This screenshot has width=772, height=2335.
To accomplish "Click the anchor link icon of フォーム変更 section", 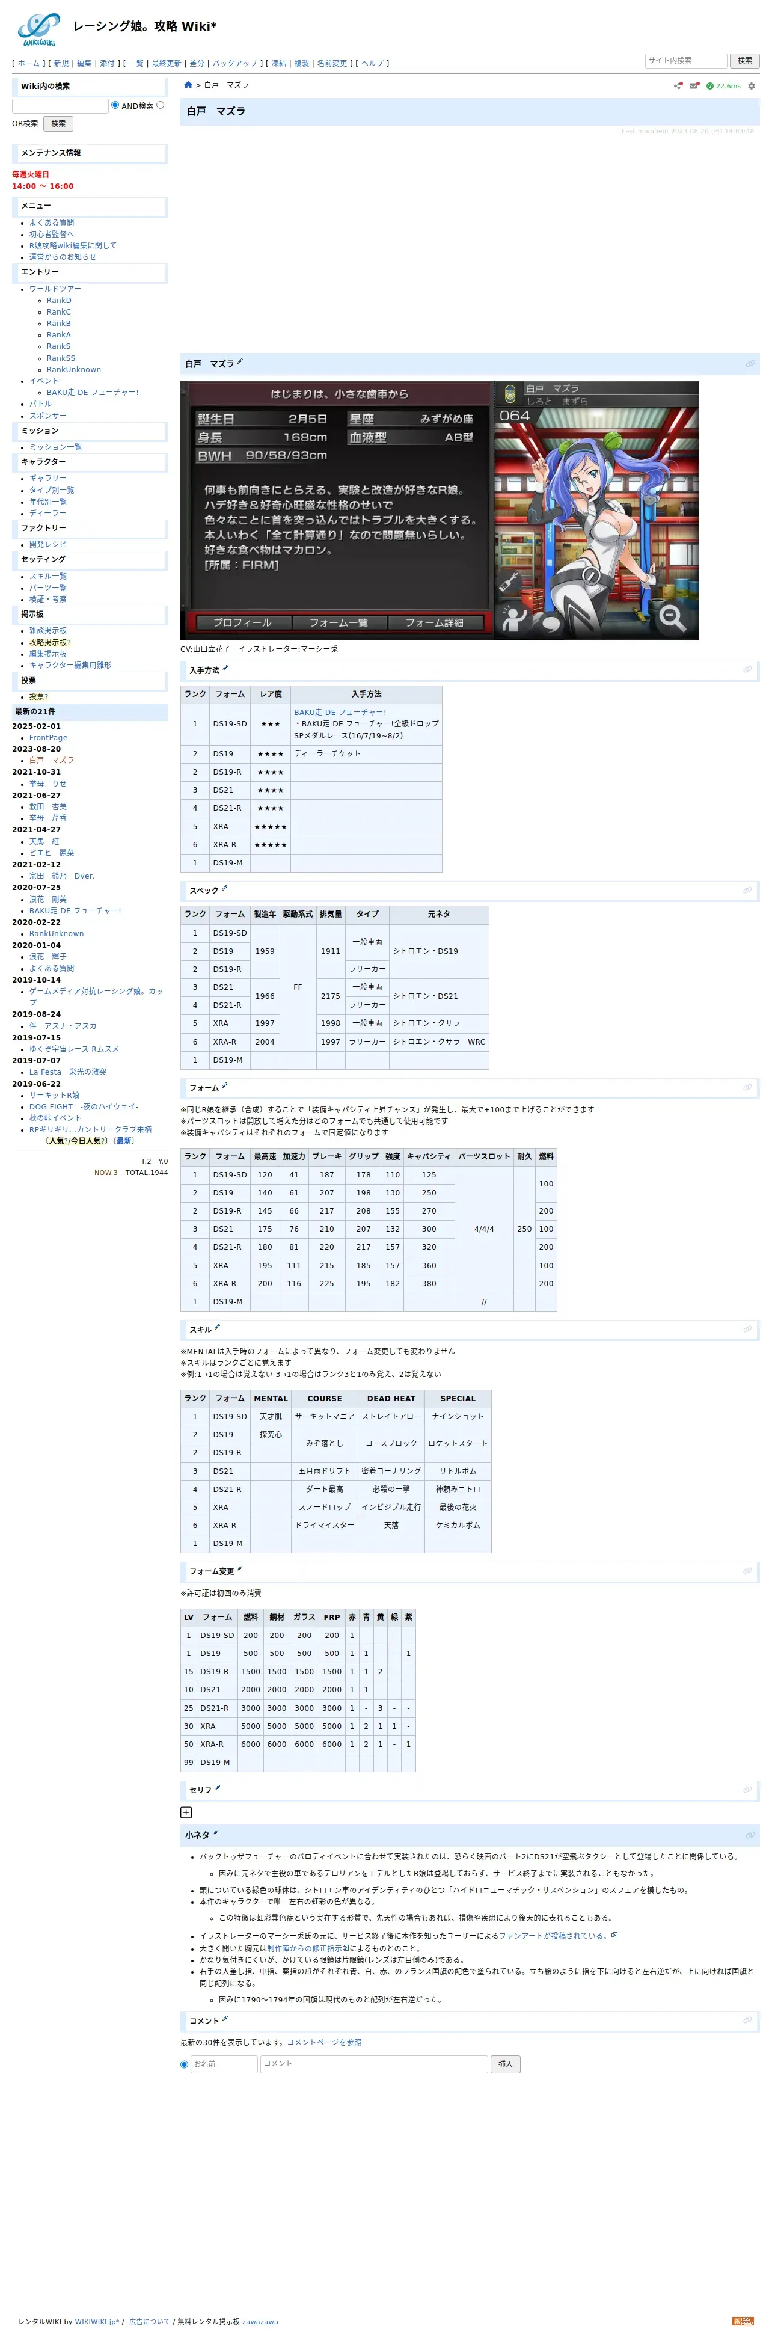I will point(747,1571).
